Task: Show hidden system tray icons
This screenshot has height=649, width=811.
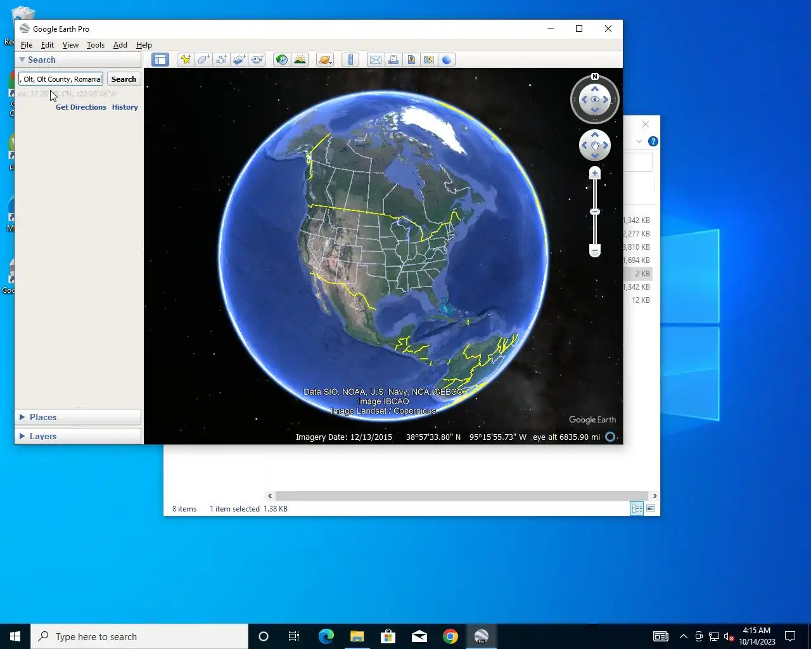Action: tap(683, 636)
